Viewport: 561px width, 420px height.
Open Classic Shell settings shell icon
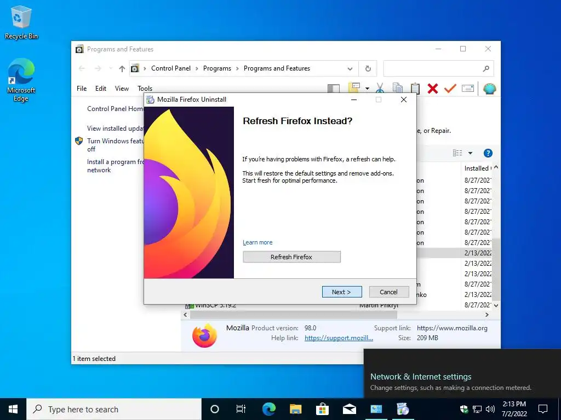click(x=489, y=88)
